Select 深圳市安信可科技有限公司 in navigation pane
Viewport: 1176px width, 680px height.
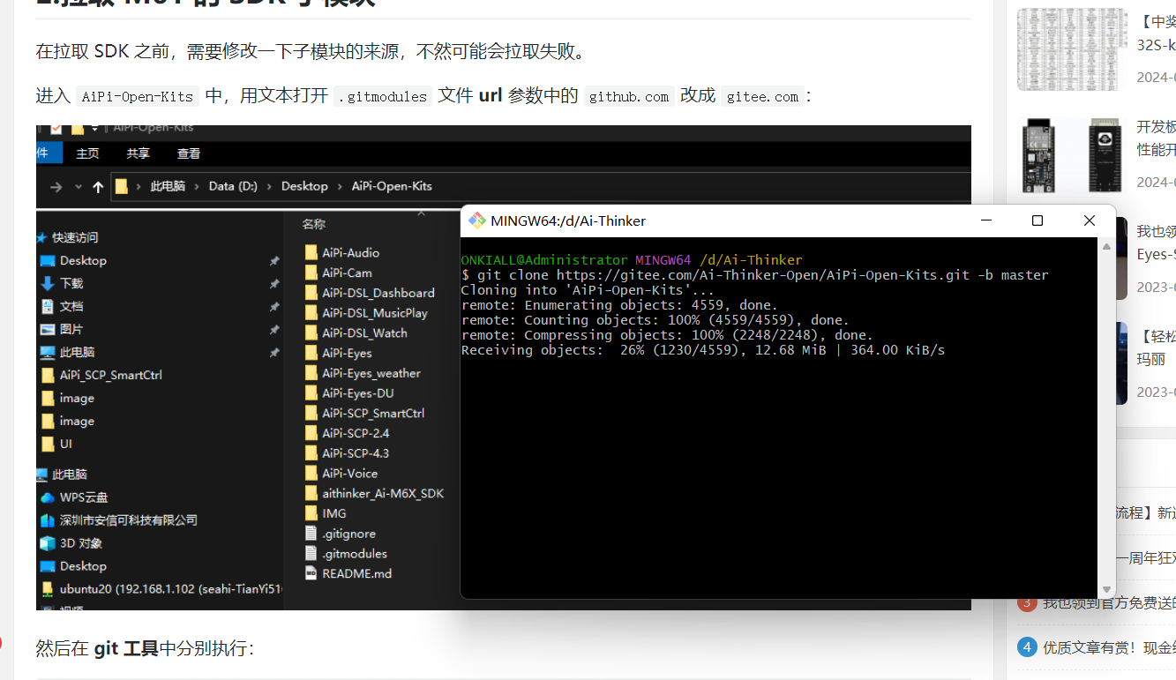pos(129,520)
